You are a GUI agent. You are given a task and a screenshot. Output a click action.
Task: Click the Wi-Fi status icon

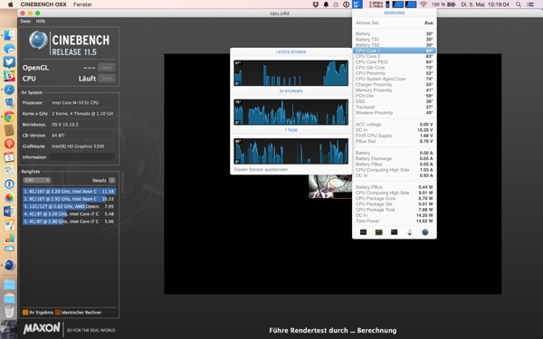424,5
